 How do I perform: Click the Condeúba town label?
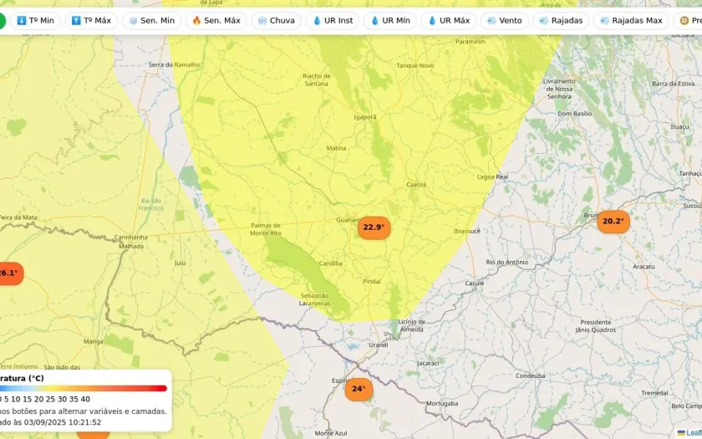tap(530, 375)
